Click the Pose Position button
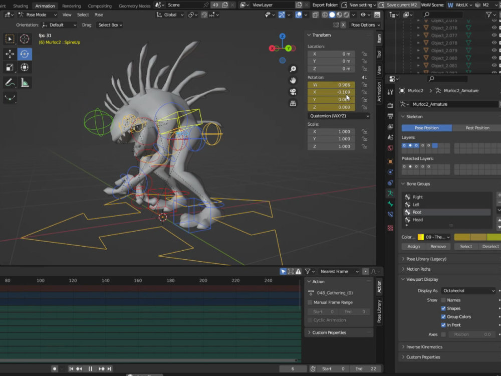The width and height of the screenshot is (501, 376). click(426, 128)
